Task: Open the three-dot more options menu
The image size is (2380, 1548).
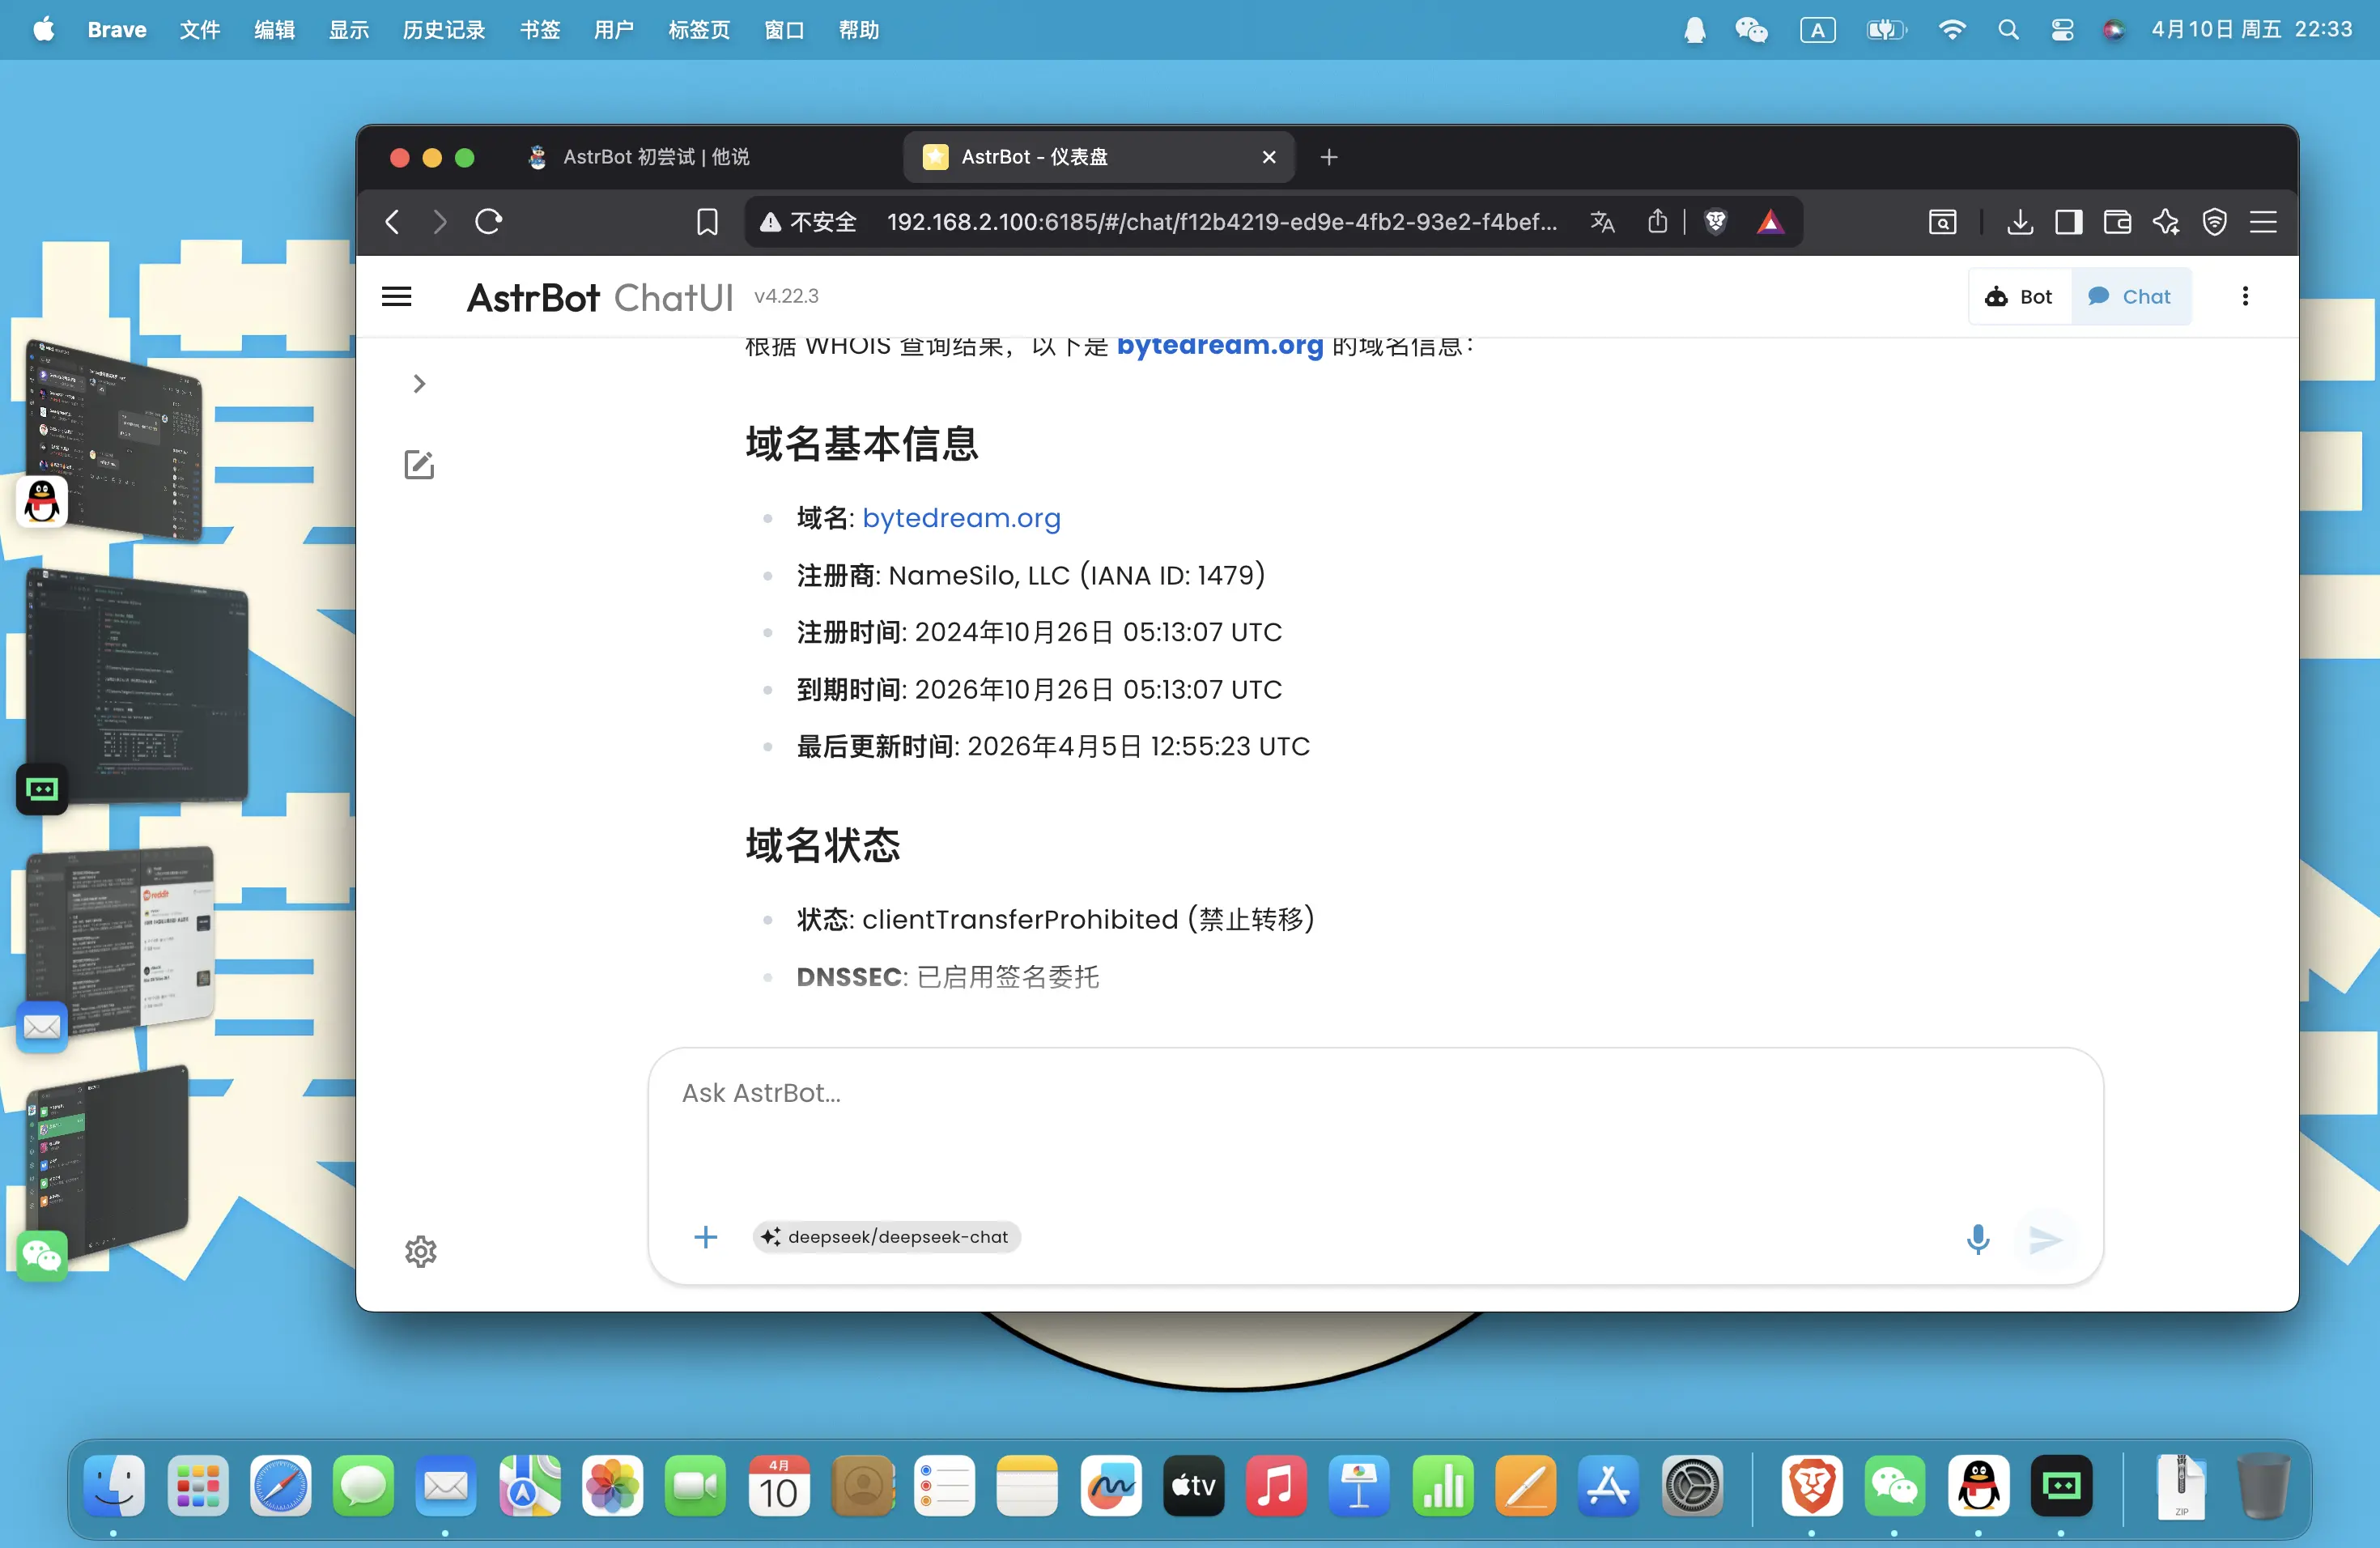Action: [x=2245, y=296]
